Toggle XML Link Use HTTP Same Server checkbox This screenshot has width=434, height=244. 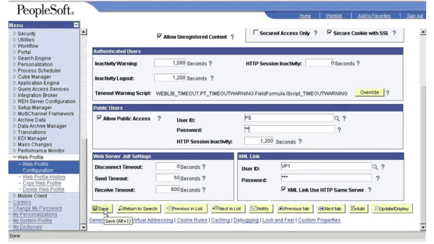pyautogui.click(x=283, y=189)
